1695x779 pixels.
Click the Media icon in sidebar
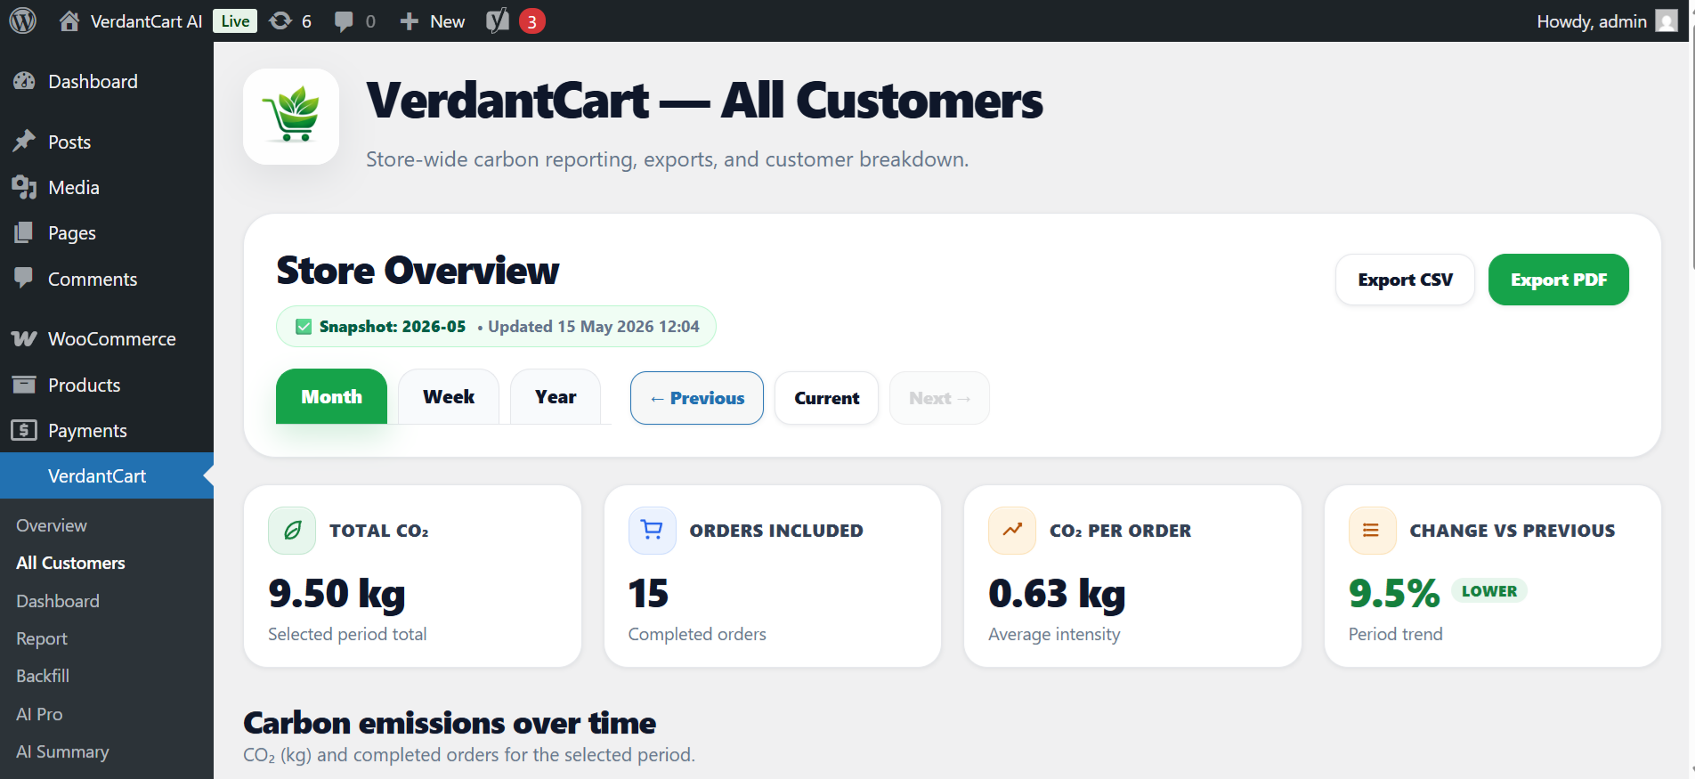point(24,187)
